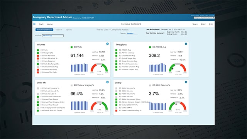Image resolution: width=247 pixels, height=139 pixels.
Task: Click Share in the toolbar
Action: point(195,24)
